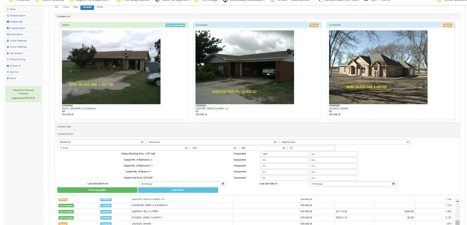Open the 05S township dropdown
Viewport: 467px width, 225px height.
point(214,148)
